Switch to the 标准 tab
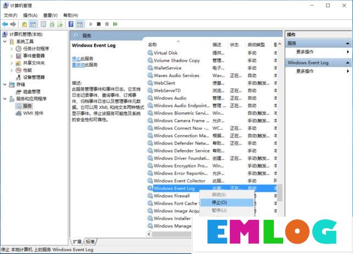The height and width of the screenshot is (254, 353). click(x=90, y=241)
